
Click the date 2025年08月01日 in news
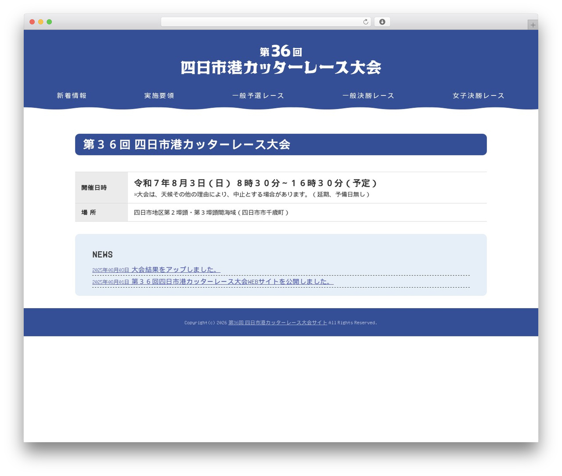coord(111,282)
